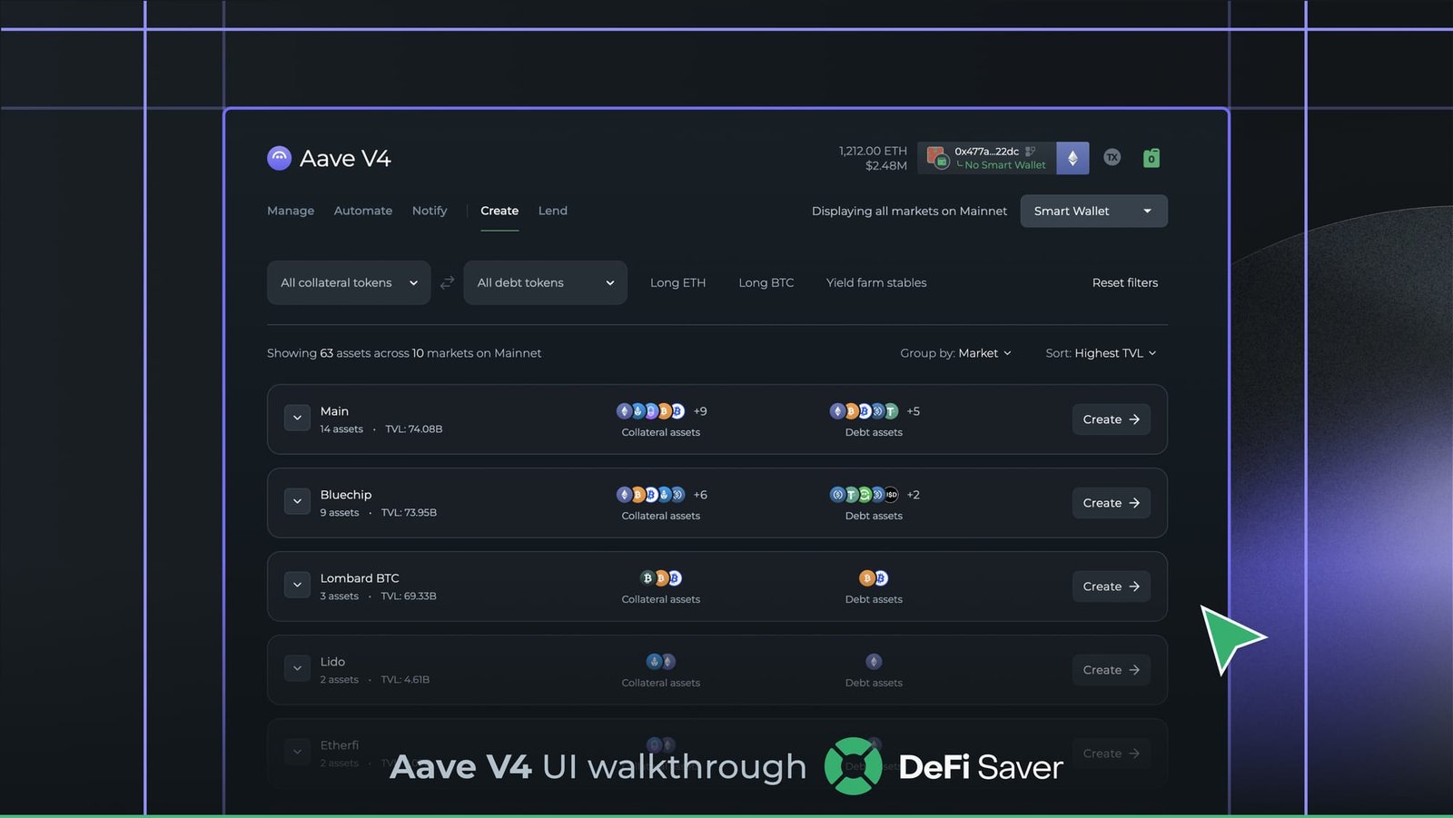
Task: Click the green gas price icon
Action: click(1151, 158)
